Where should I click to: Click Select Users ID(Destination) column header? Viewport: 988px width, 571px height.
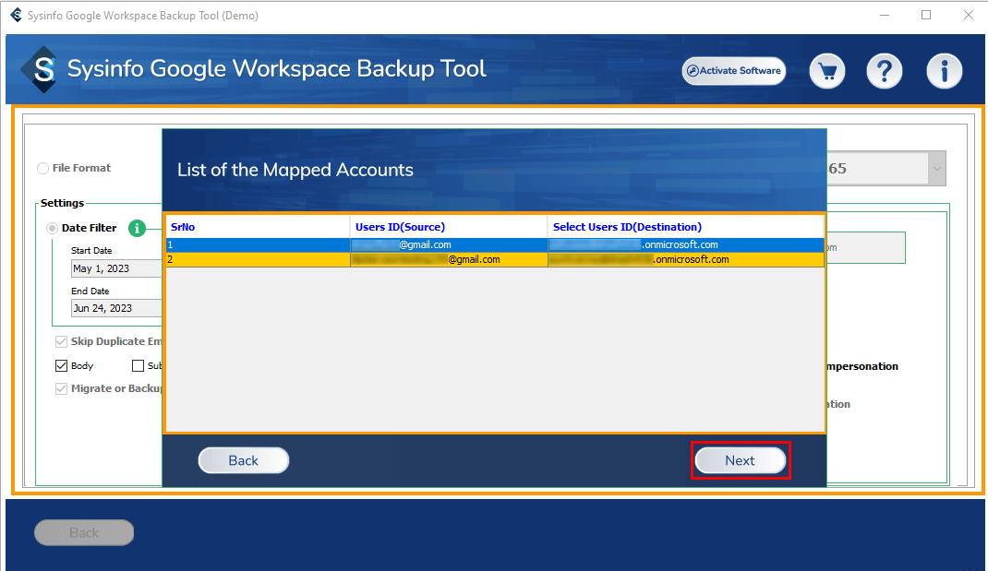[x=685, y=227]
